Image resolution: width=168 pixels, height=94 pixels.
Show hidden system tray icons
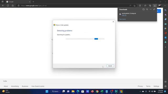pyautogui.click(x=140, y=91)
